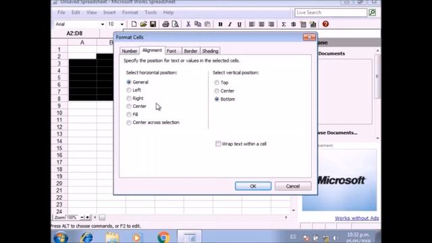Click the Open folder toolbar icon
The height and width of the screenshot is (243, 432).
143,24
